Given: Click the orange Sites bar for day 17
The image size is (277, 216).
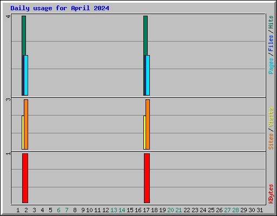Looking at the screenshot, I should (148, 124).
